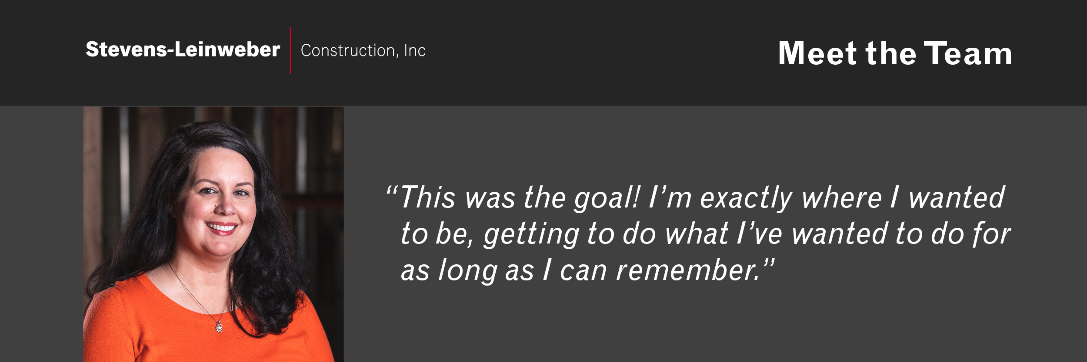Image resolution: width=1087 pixels, height=362 pixels.
Task: Click the necklace pendant in the portrait
Action: tap(220, 326)
